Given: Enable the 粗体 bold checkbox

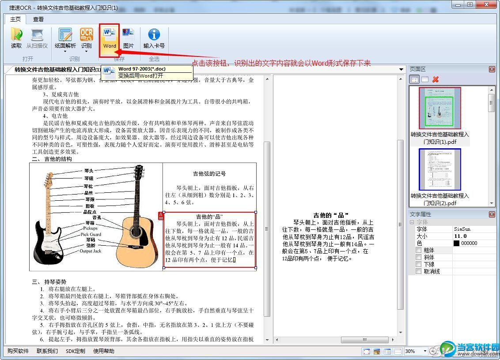Looking at the screenshot, I should tap(419, 250).
